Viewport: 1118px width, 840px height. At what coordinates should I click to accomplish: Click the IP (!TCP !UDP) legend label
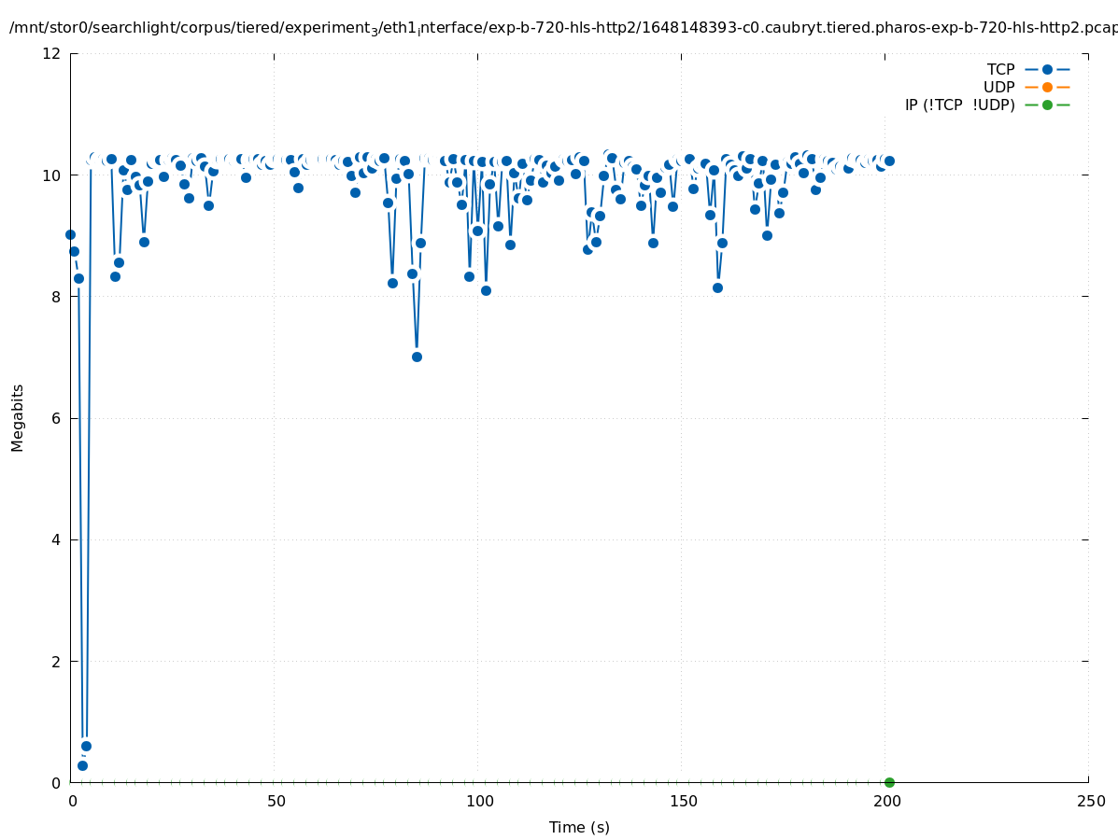point(959,105)
